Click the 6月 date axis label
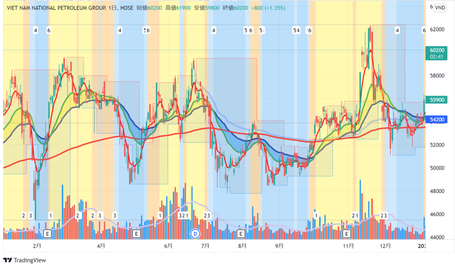 pos(168,246)
